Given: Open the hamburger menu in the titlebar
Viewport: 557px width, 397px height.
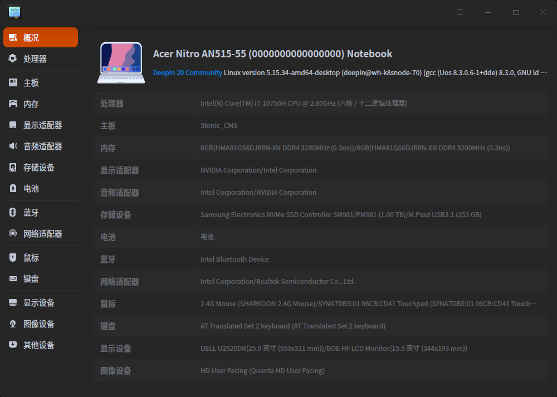Looking at the screenshot, I should [460, 12].
